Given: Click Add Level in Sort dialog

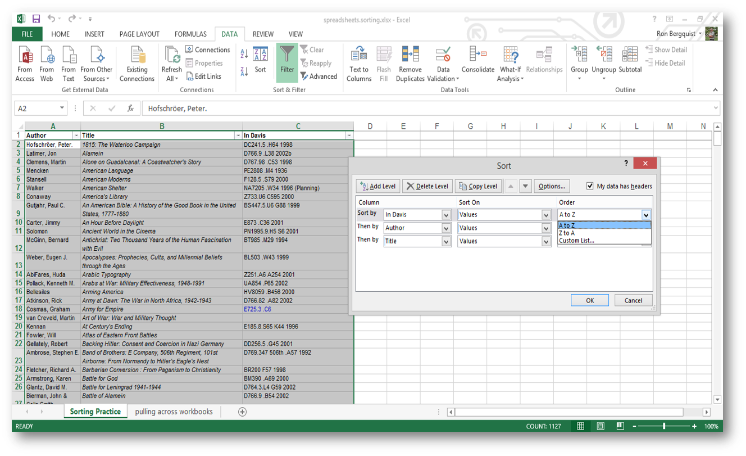Looking at the screenshot, I should (x=378, y=186).
